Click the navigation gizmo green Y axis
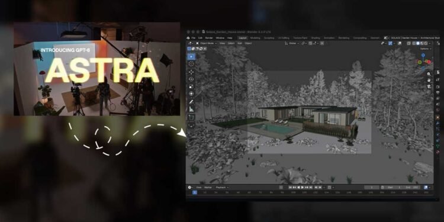Screen dimensions: 444x222 [420, 62]
